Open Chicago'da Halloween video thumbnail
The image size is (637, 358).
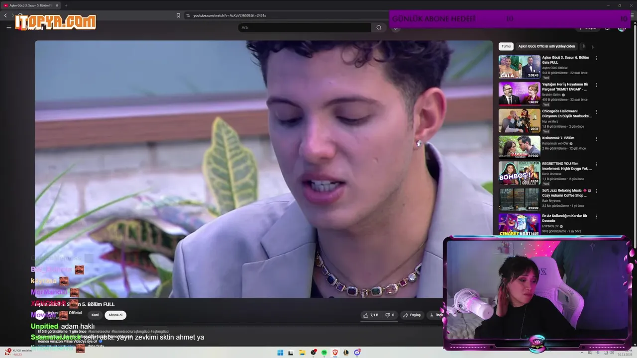click(x=520, y=120)
